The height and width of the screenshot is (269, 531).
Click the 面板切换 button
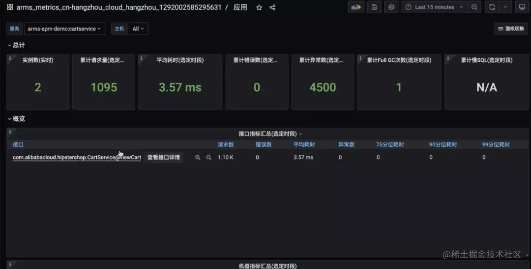(x=511, y=29)
